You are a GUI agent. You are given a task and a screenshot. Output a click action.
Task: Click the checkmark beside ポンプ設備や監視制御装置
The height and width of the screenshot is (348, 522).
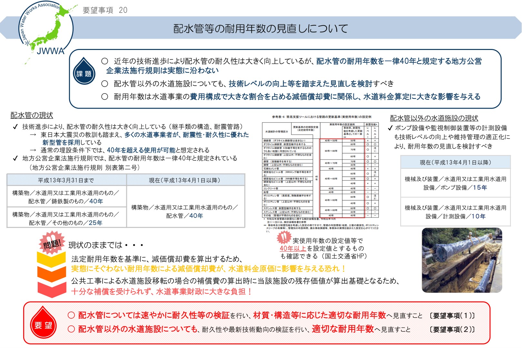[390, 128]
